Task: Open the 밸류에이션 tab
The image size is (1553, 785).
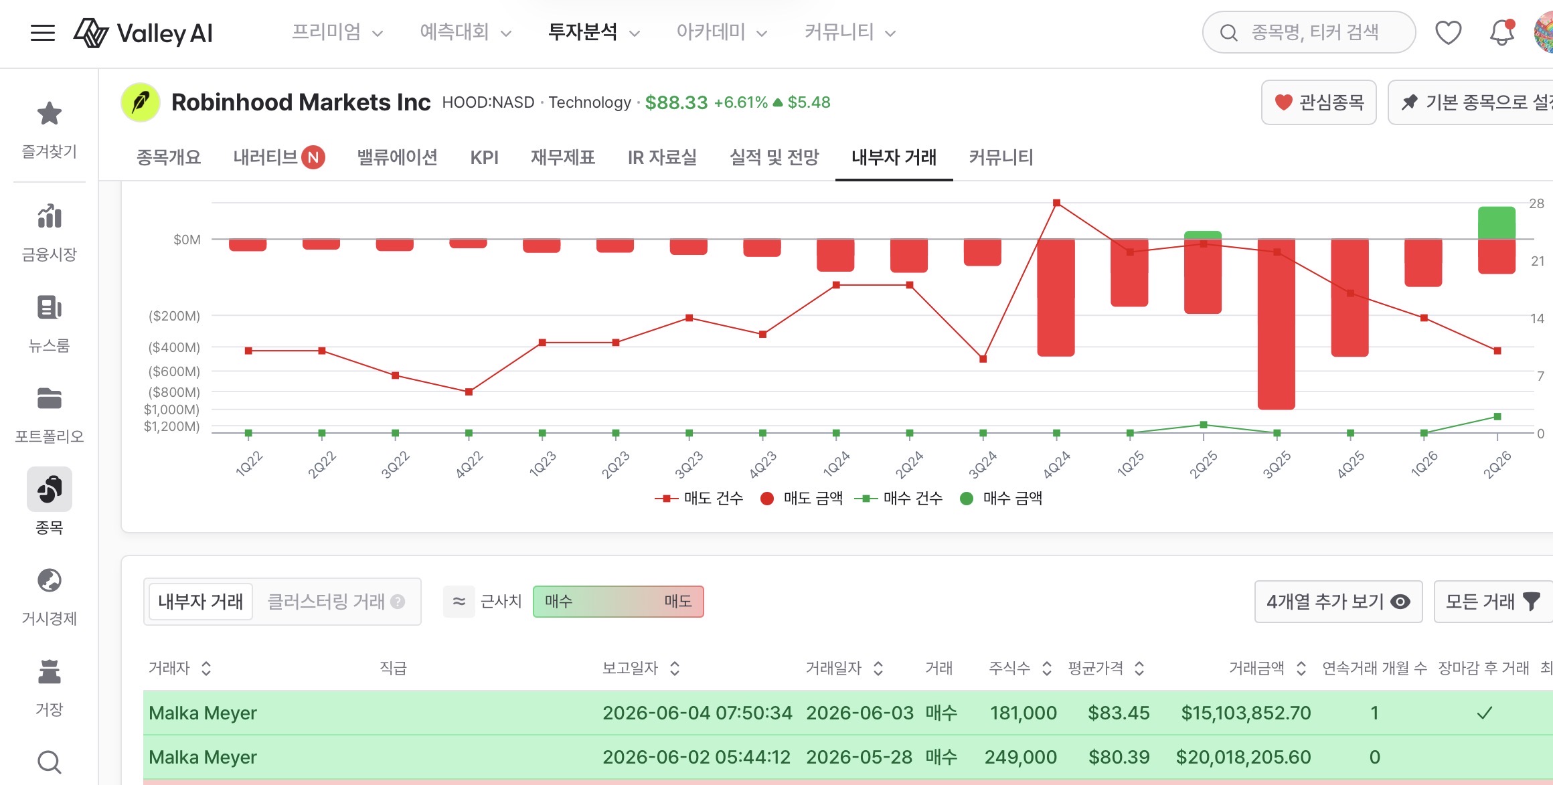Action: [x=398, y=157]
